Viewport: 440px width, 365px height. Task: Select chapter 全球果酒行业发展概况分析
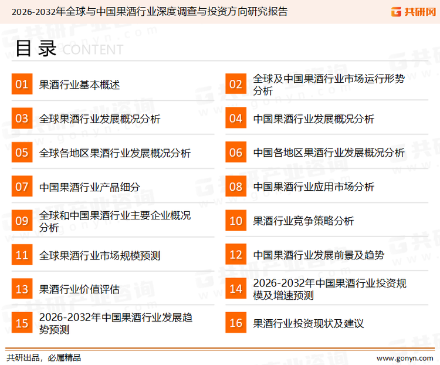(x=100, y=119)
